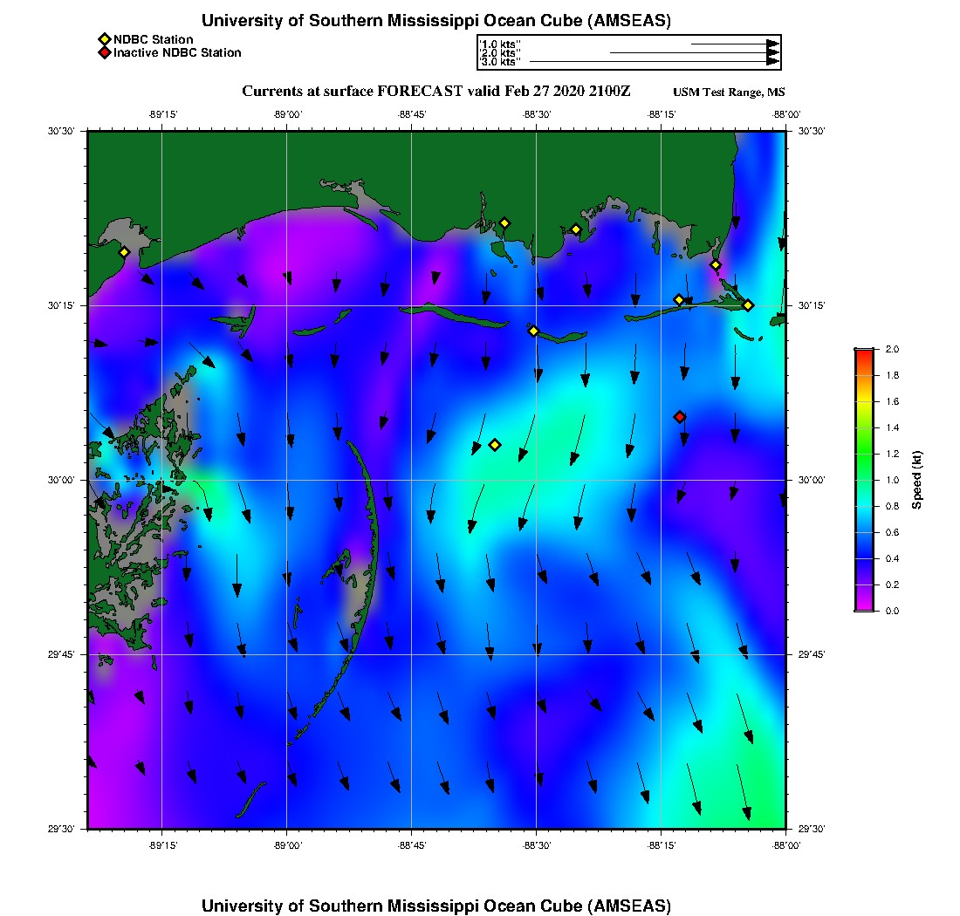The width and height of the screenshot is (960, 916).
Task: Click the green middle of the speed colorbar
Action: (x=865, y=453)
